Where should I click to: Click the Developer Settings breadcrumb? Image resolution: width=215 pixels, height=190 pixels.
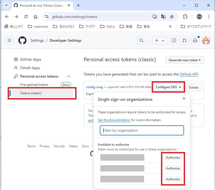tap(66, 40)
